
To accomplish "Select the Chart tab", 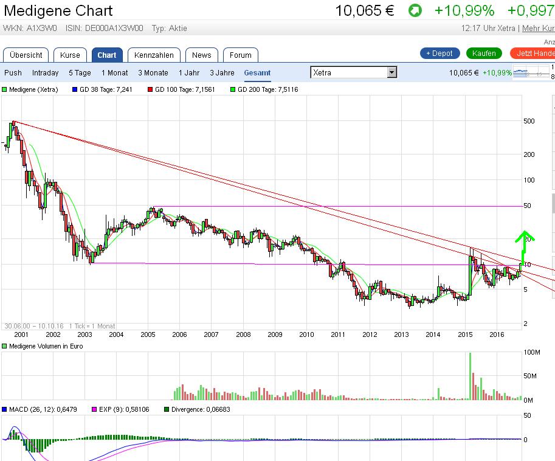I will point(107,55).
